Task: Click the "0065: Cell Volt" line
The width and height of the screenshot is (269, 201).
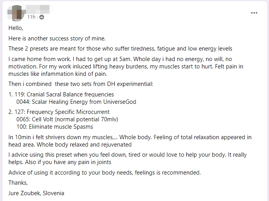Action: point(67,119)
